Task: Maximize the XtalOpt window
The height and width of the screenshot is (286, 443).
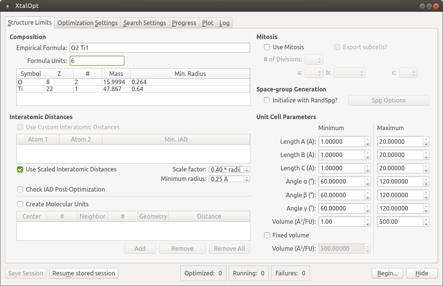Action: [429, 6]
